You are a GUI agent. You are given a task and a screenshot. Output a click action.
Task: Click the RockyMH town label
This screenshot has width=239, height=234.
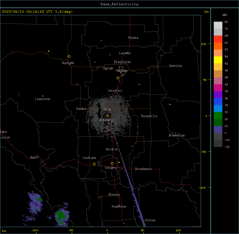pyautogui.click(x=68, y=63)
